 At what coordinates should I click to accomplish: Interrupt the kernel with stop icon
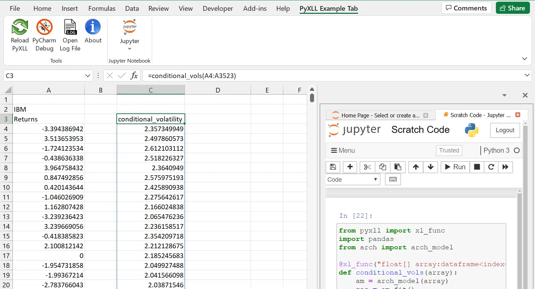477,167
